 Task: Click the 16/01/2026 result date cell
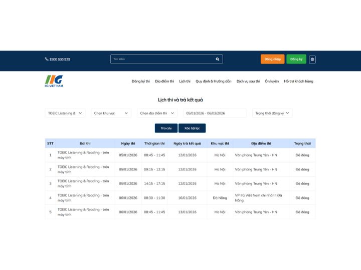187,198
